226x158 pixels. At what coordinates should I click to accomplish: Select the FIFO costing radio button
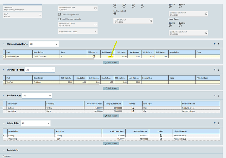tap(124, 7)
